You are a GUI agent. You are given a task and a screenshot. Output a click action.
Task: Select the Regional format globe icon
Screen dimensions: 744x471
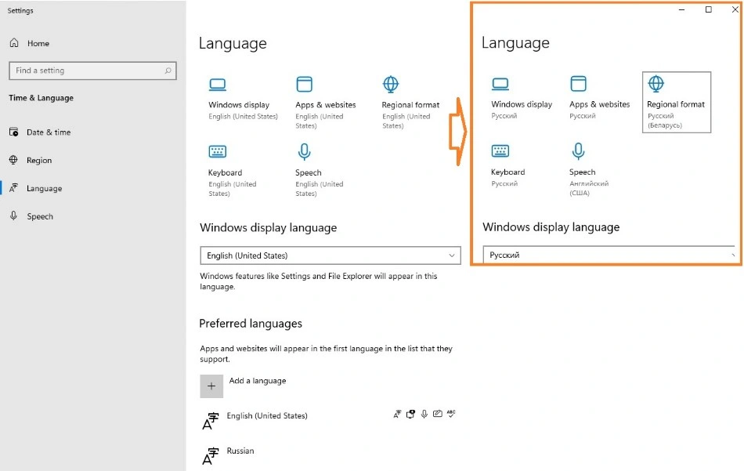click(391, 85)
